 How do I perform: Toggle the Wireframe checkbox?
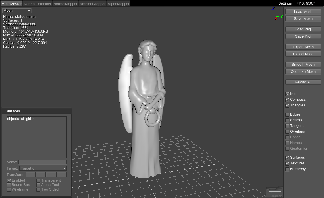[9, 189]
